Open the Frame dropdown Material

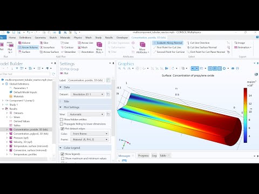tap(89, 140)
